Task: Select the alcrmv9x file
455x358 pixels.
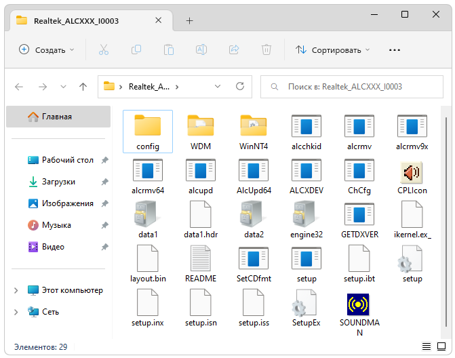Action: [x=412, y=132]
